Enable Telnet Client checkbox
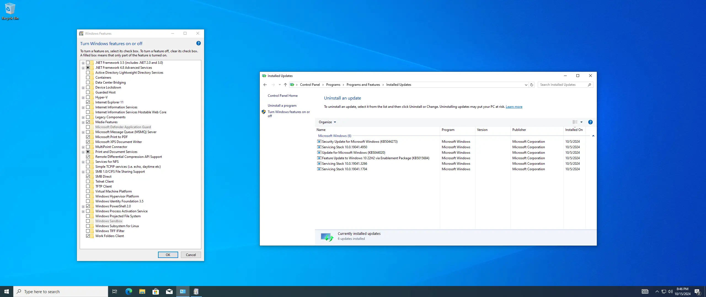The height and width of the screenshot is (297, 706). 88,182
